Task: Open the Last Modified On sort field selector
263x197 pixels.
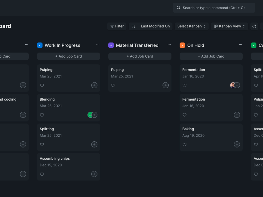Action: click(x=155, y=26)
